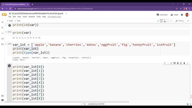Viewport: 192px width, 108px height.
Task: Click the completed at 8:40 PM status
Action: [96, 104]
